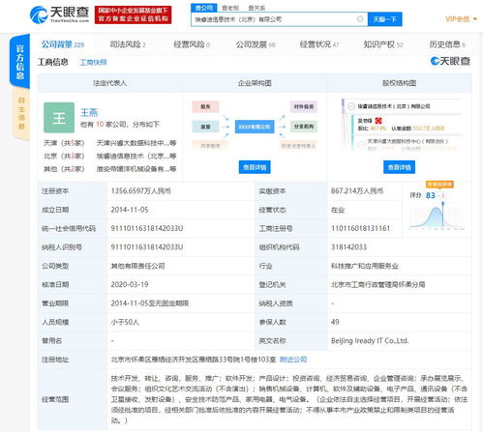Click the red official credit agency banner
Viewport: 483px width, 432px height.
(x=133, y=14)
